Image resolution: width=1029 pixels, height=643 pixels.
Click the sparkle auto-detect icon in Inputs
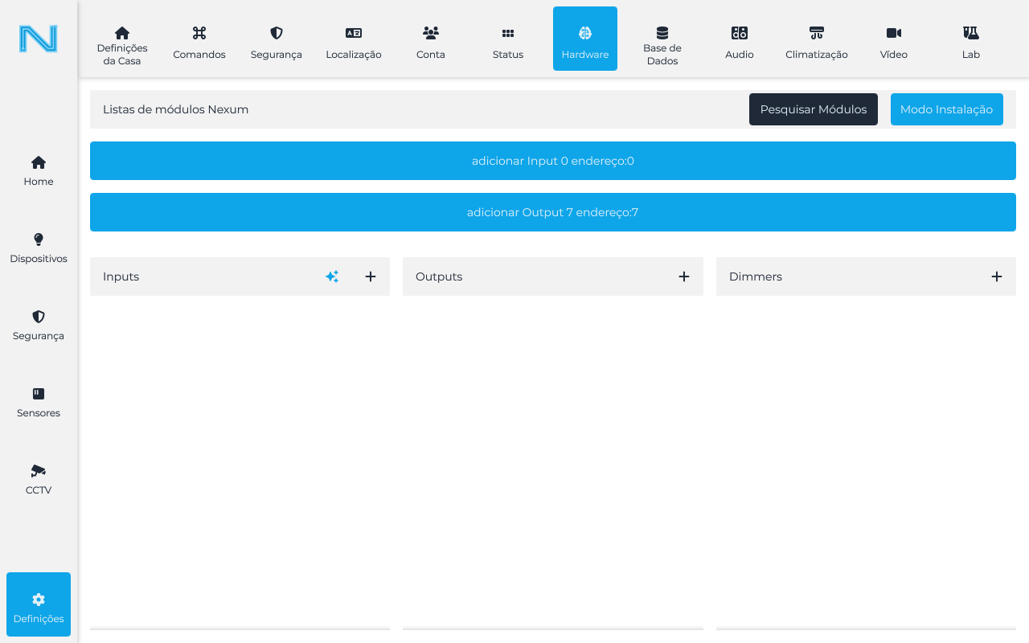point(332,276)
